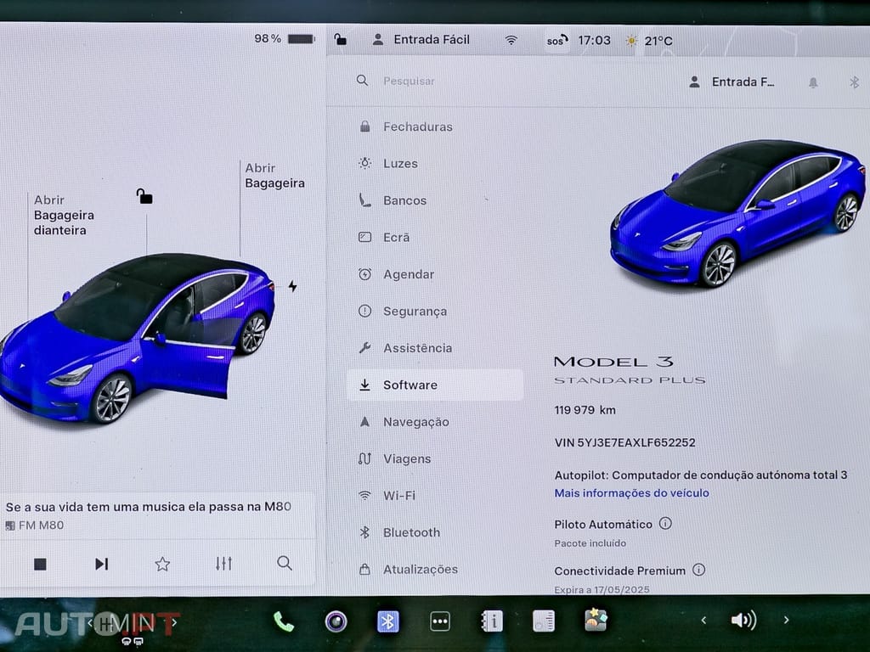The width and height of the screenshot is (870, 652).
Task: Tap Abrir Bagageira rear trunk
Action: pos(274,175)
